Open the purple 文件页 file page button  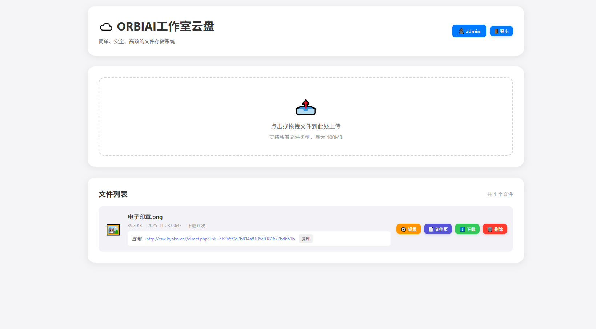click(438, 229)
